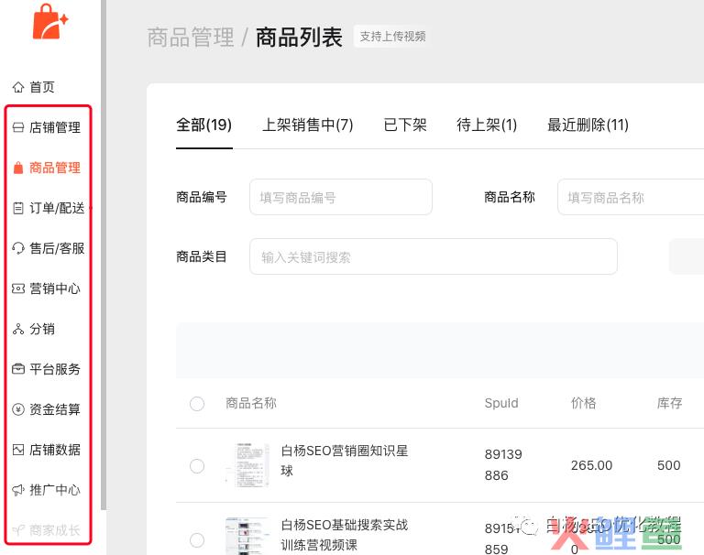
Task: Click the 商品管理 breadcrumb link
Action: 191,38
